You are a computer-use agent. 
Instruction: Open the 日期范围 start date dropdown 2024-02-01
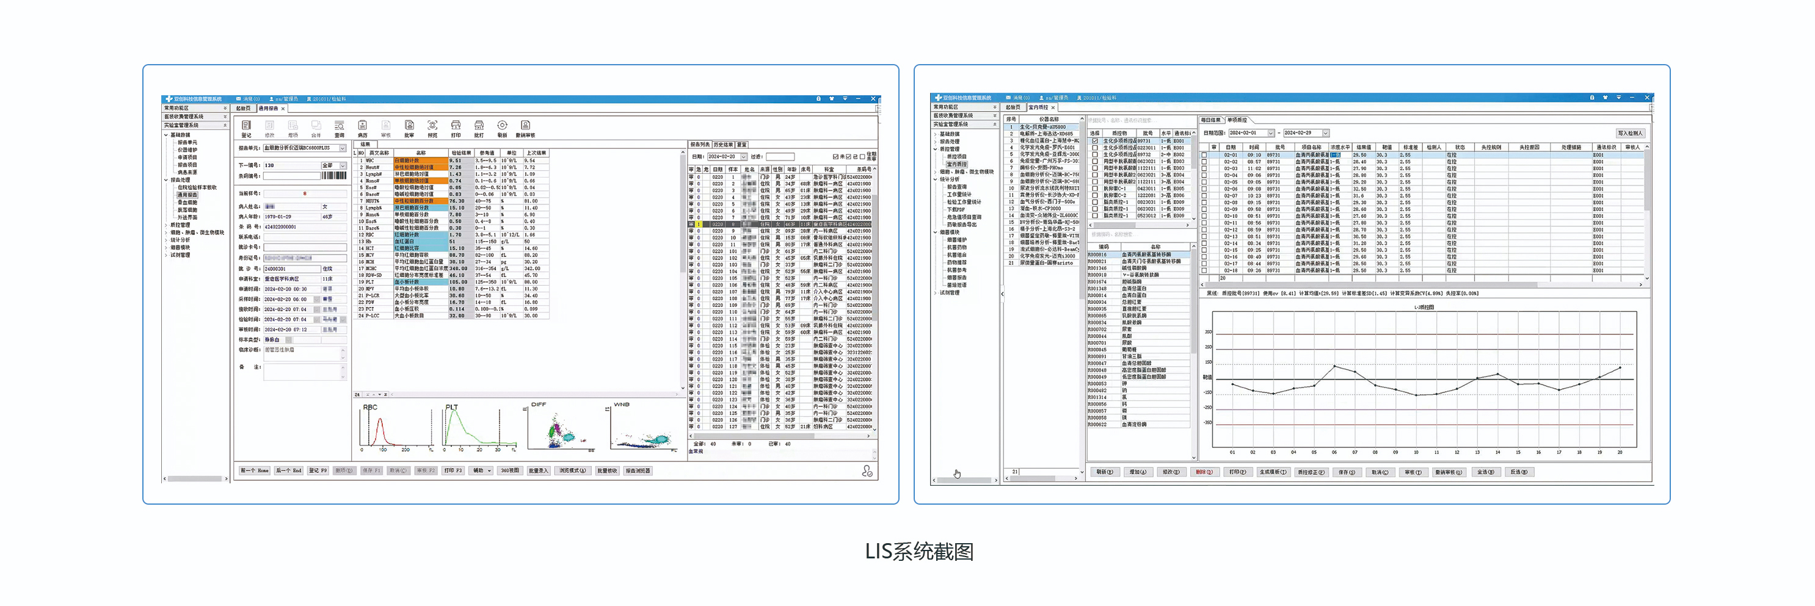(x=1270, y=133)
